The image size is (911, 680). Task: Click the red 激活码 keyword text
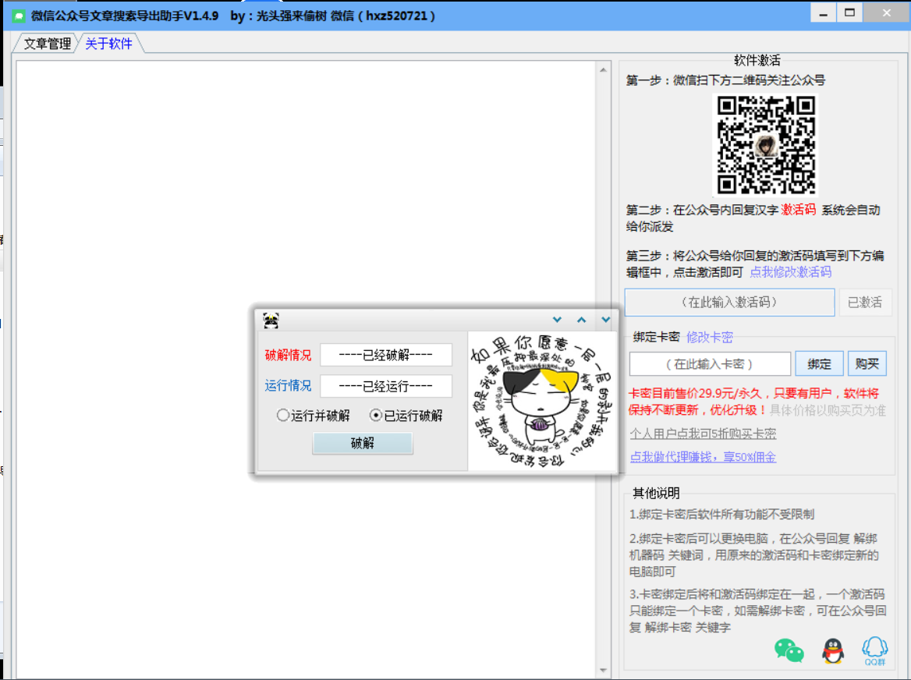798,210
